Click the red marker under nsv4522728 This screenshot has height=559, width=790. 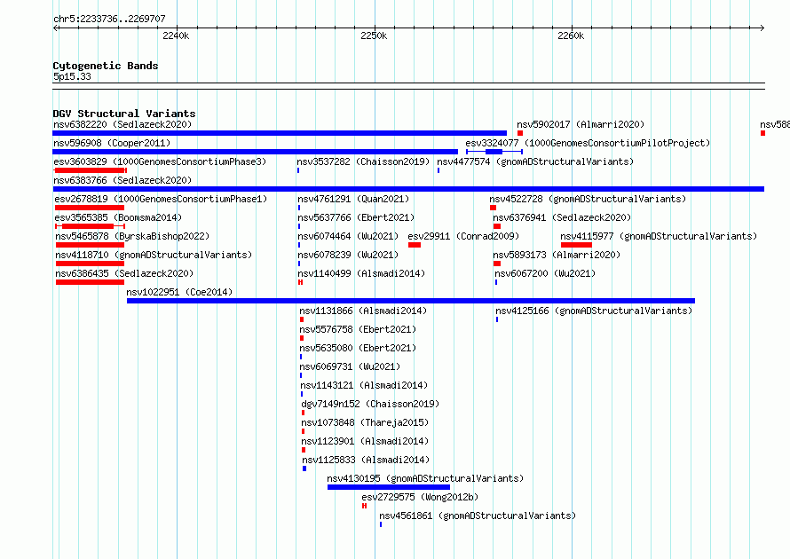tap(493, 208)
